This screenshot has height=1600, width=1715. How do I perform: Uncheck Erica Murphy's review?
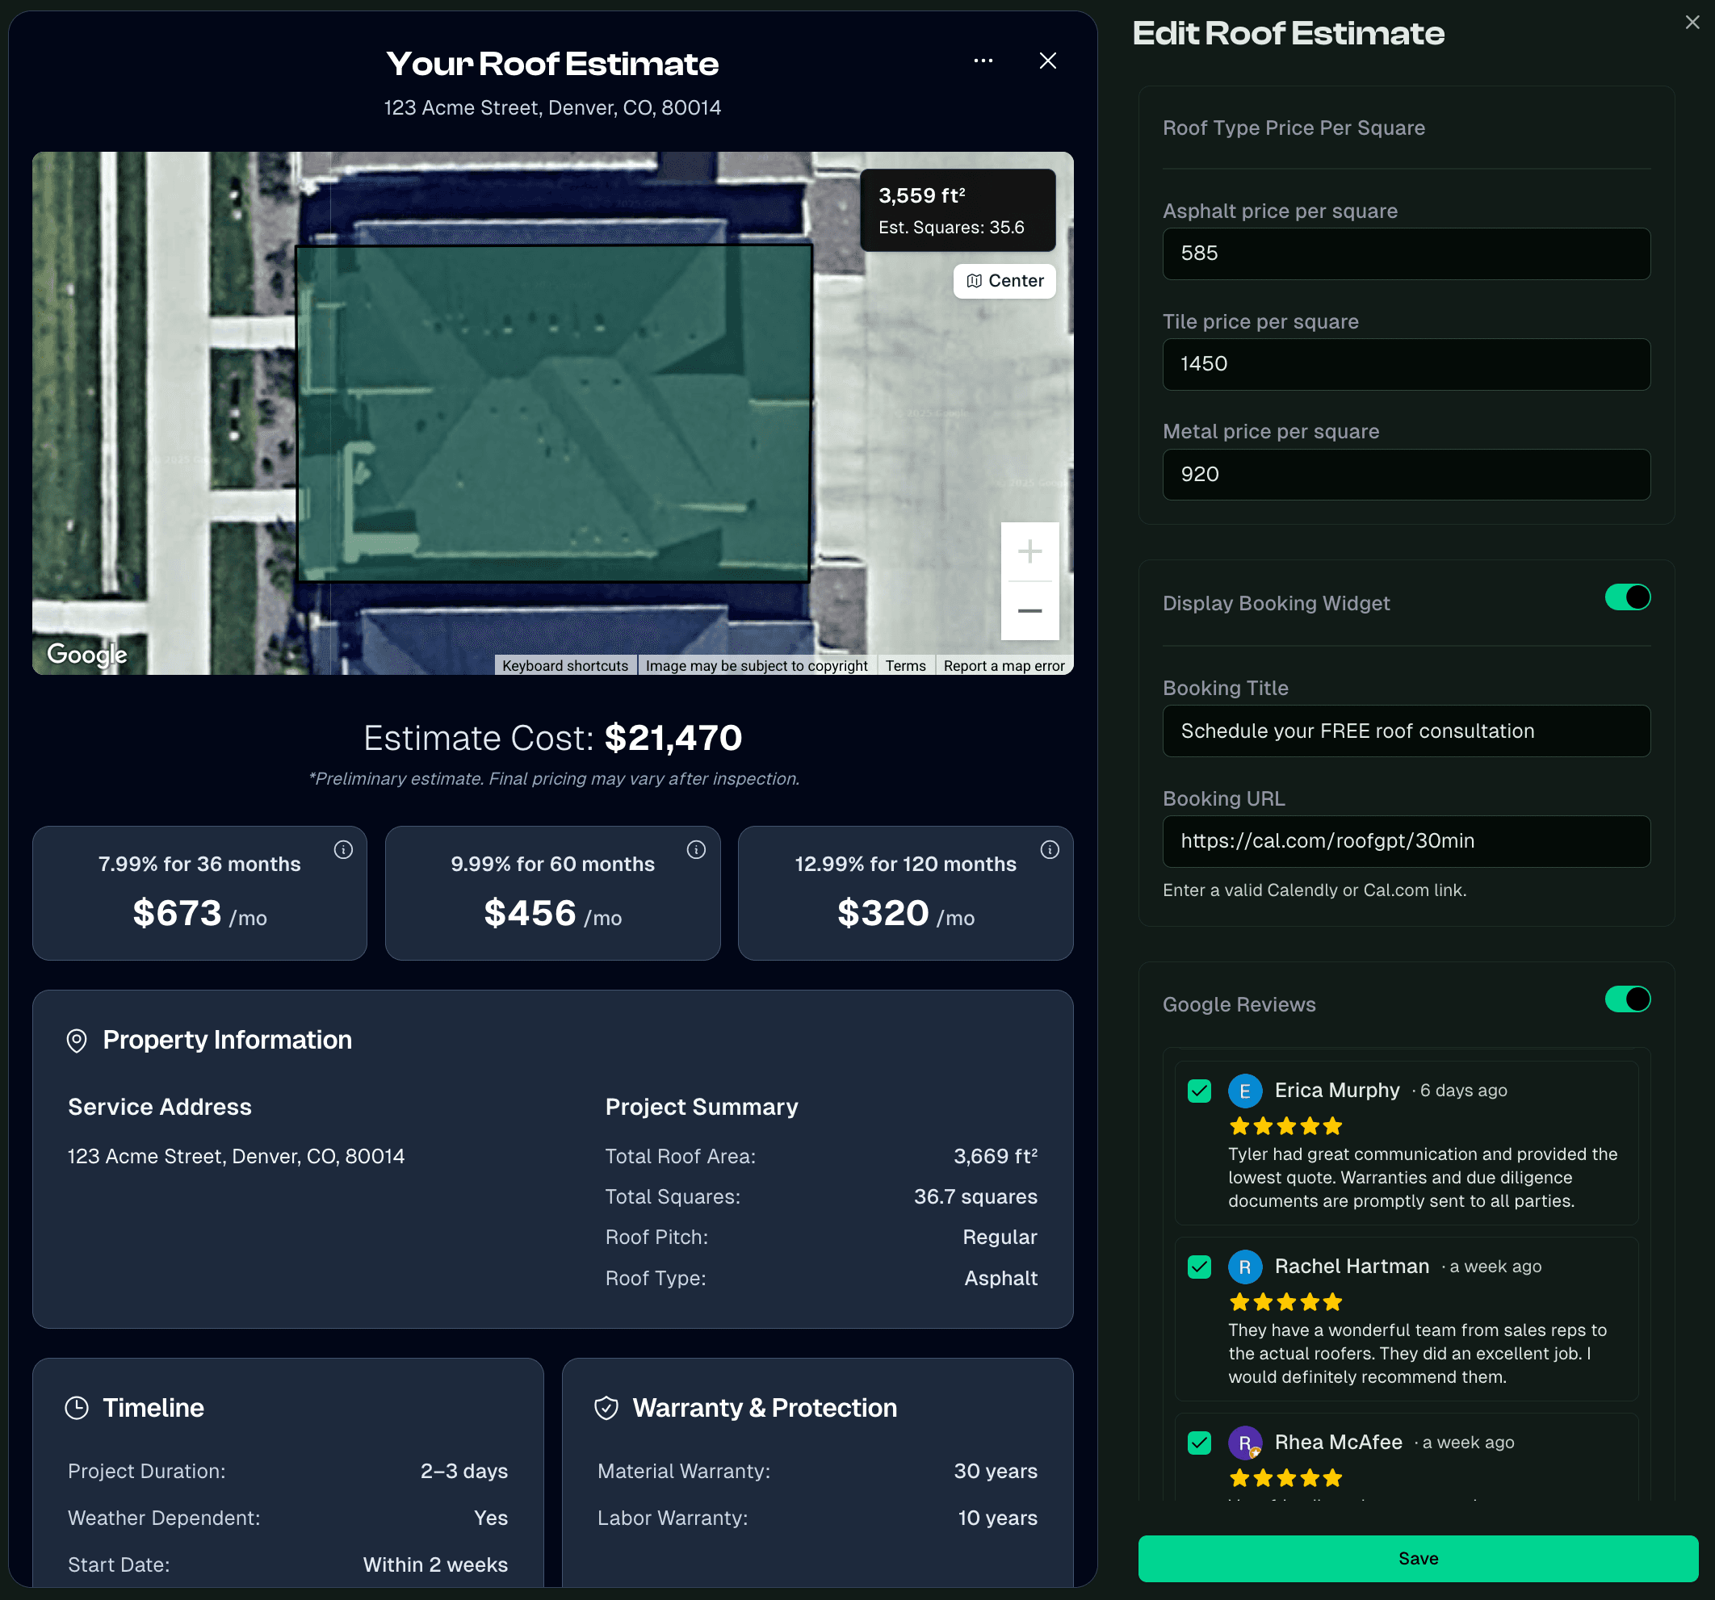tap(1198, 1091)
